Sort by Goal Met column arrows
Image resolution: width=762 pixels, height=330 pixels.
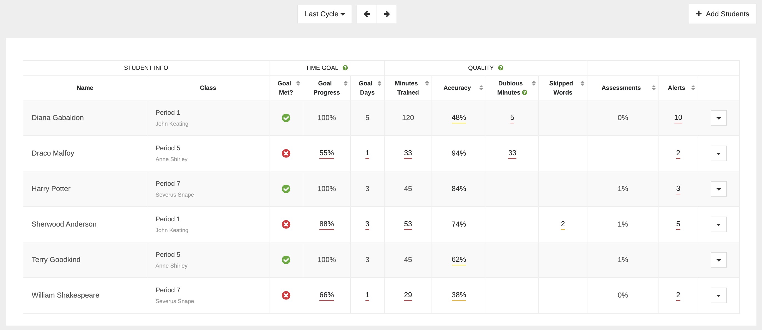pos(298,83)
